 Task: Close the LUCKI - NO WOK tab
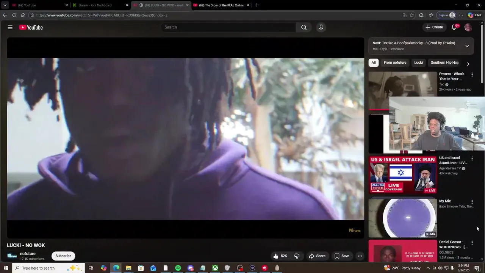click(187, 5)
